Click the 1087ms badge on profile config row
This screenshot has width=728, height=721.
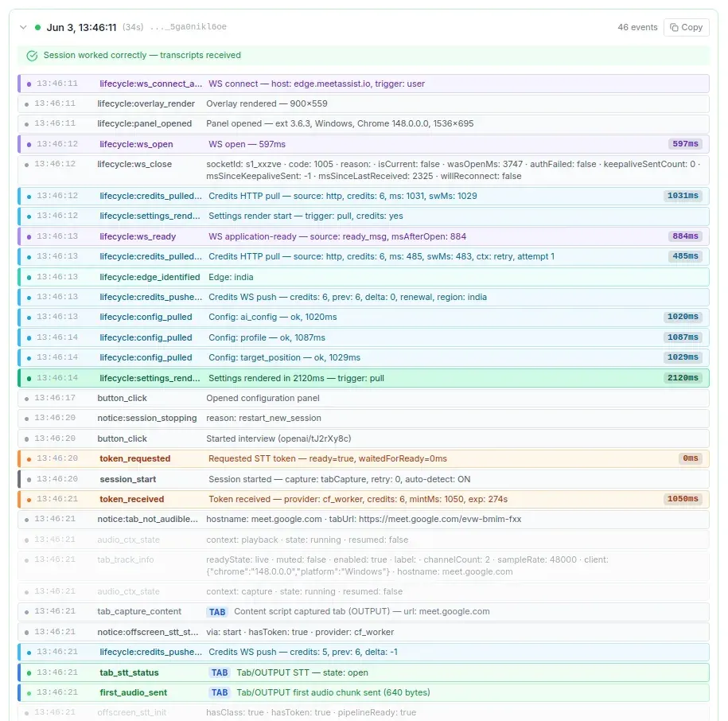pyautogui.click(x=683, y=337)
